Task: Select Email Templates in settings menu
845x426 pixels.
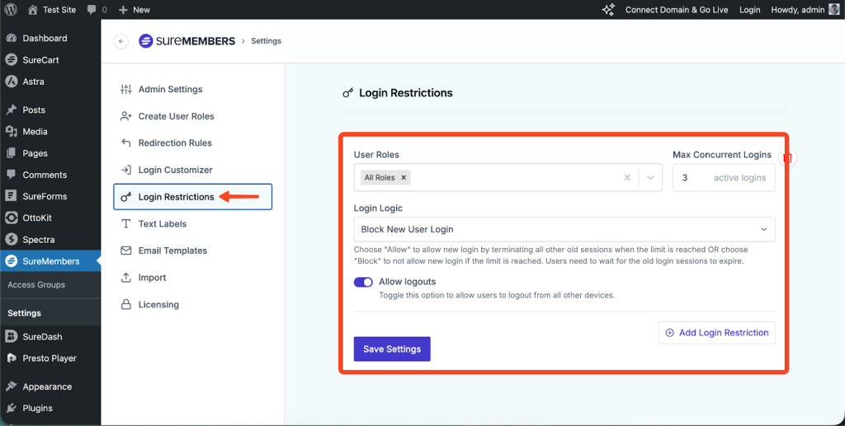Action: pyautogui.click(x=172, y=250)
